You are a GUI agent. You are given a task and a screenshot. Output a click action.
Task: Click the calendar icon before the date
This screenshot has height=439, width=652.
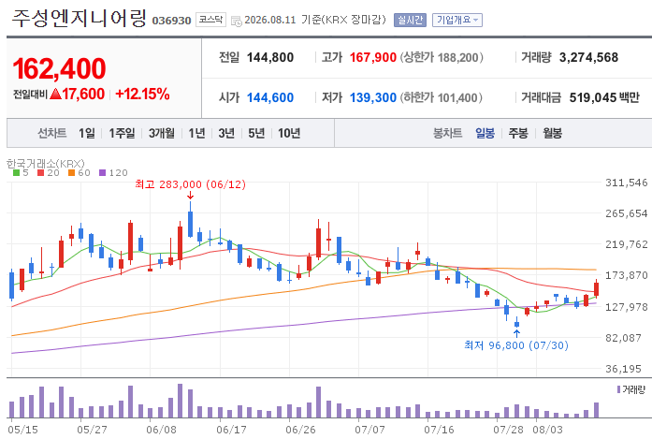pyautogui.click(x=236, y=21)
